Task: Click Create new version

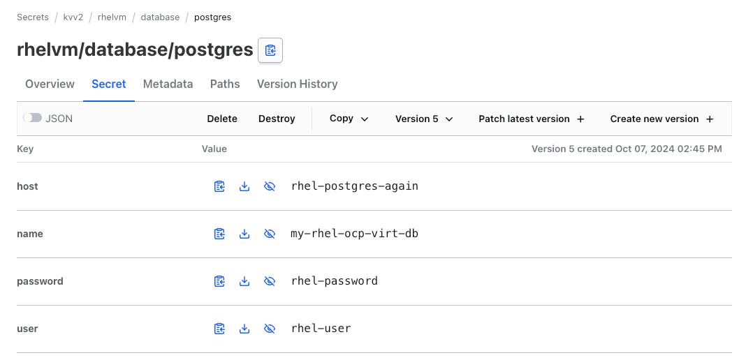Action: click(x=661, y=119)
